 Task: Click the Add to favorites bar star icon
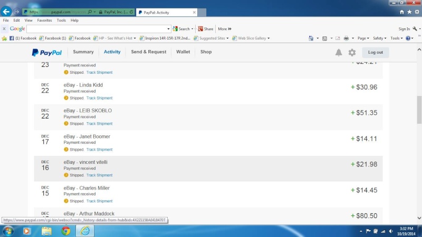(x=4, y=38)
